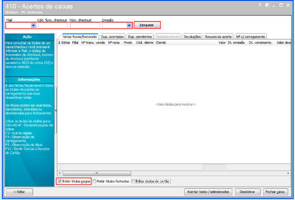Enable Editar dados de cartão checkbox

click(x=133, y=182)
